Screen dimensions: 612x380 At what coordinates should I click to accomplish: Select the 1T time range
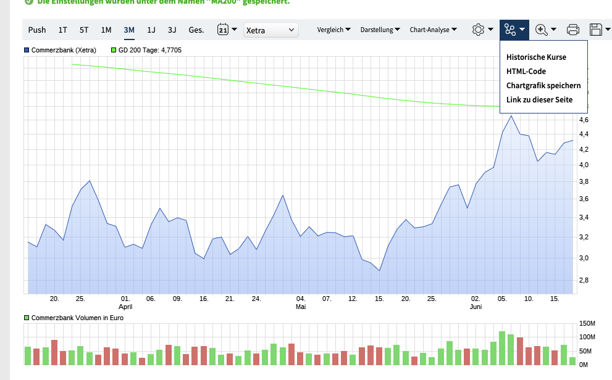pyautogui.click(x=63, y=30)
